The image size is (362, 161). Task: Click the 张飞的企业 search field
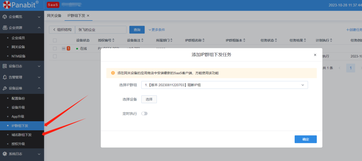[x=101, y=30]
